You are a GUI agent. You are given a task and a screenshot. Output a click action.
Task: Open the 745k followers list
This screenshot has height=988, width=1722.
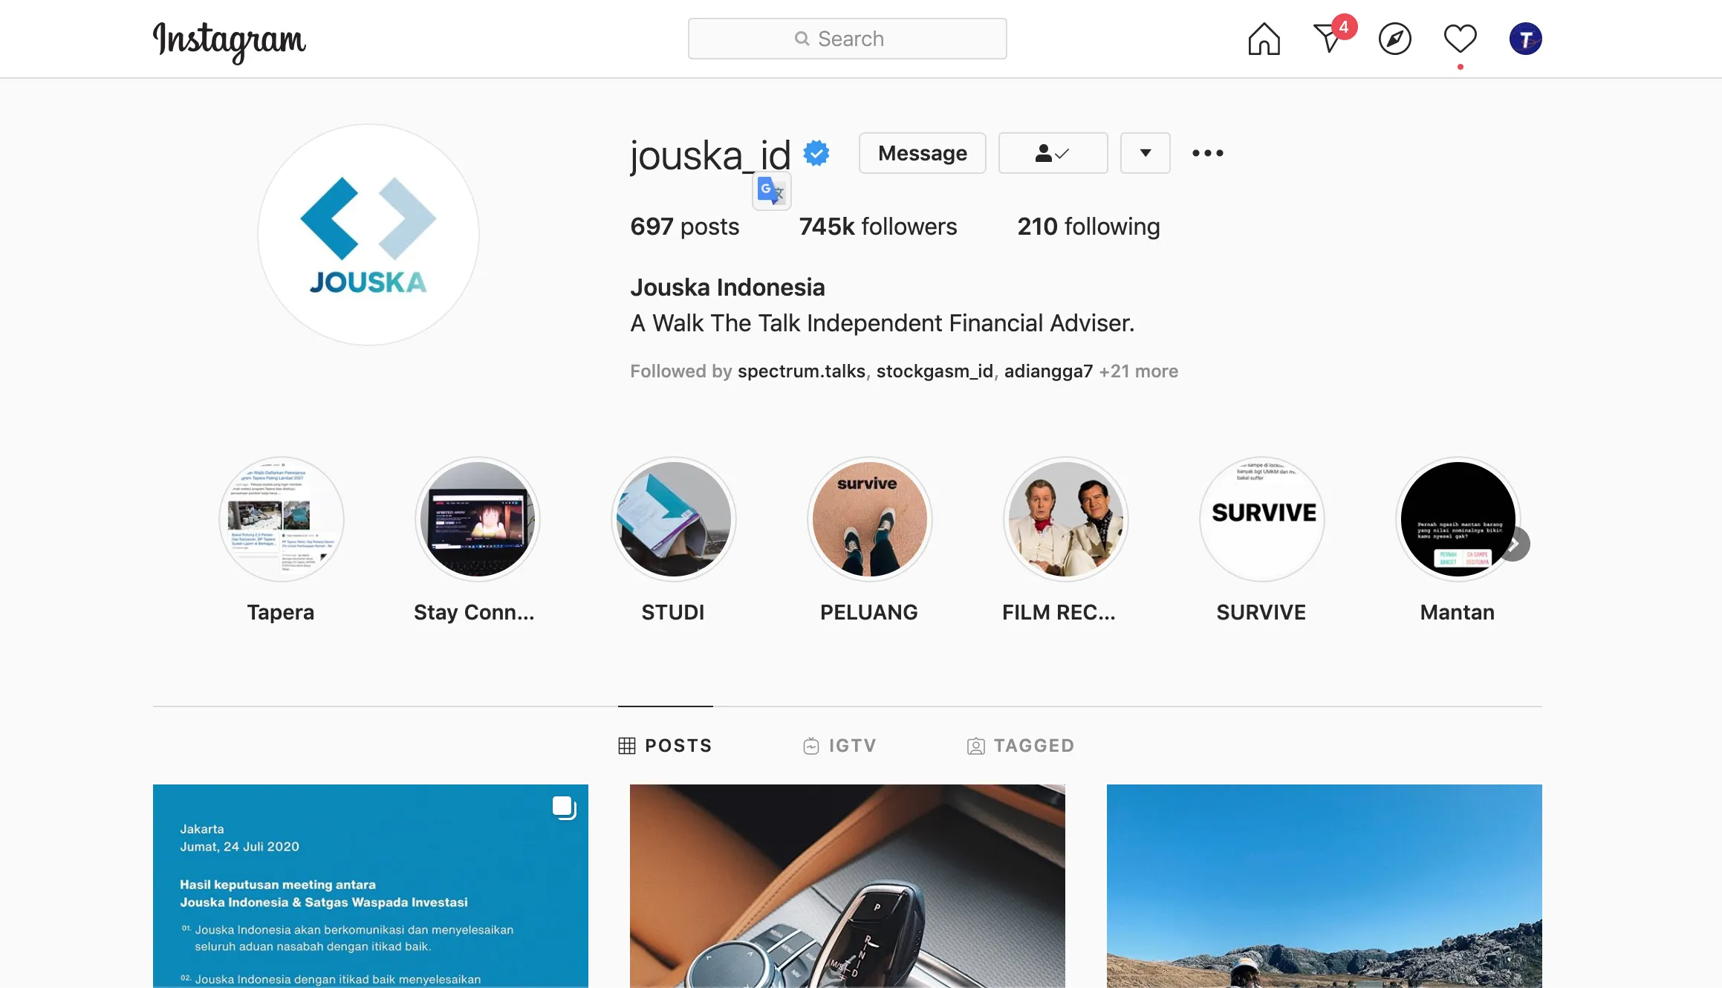[877, 227]
